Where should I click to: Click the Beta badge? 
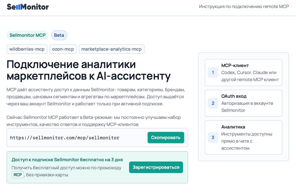(59, 35)
